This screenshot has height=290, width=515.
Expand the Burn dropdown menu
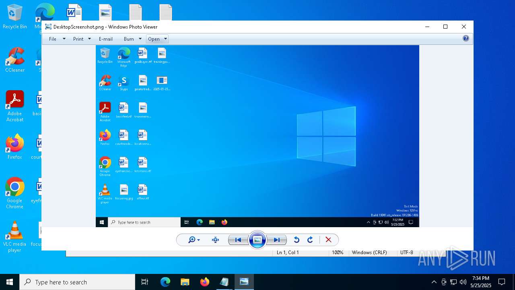click(x=140, y=39)
